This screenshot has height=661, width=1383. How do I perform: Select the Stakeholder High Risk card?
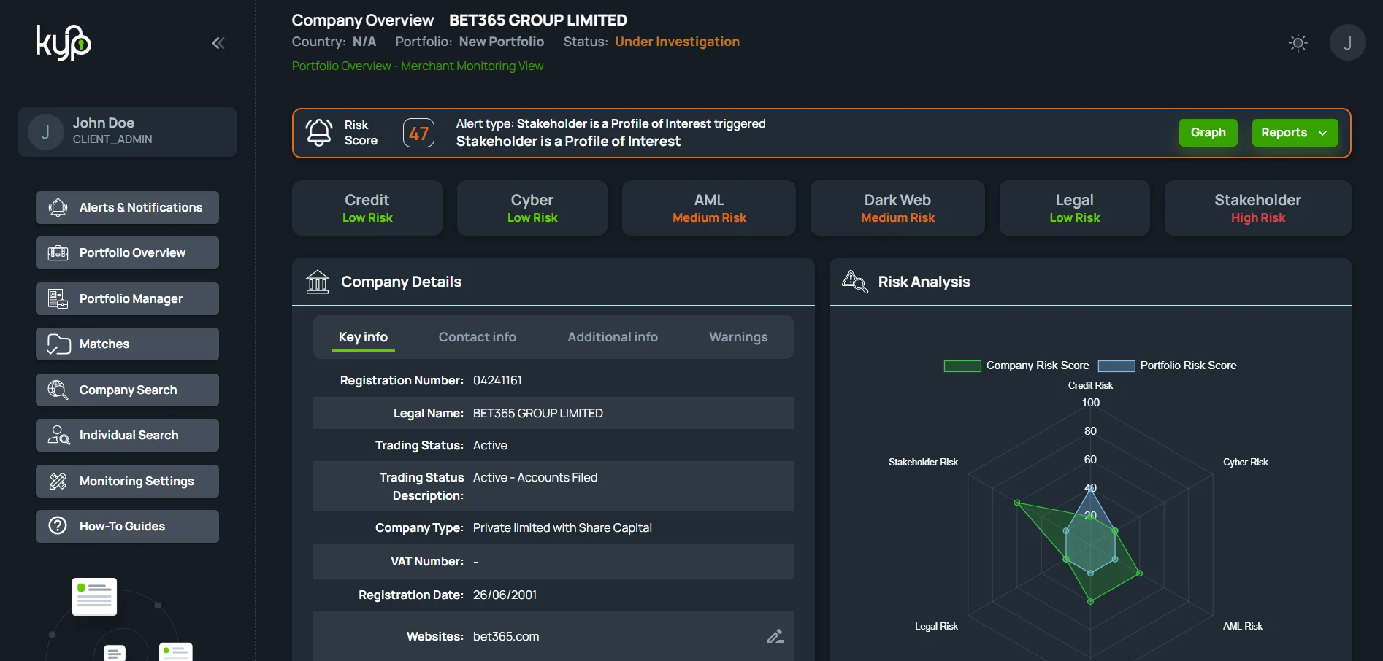pos(1258,208)
